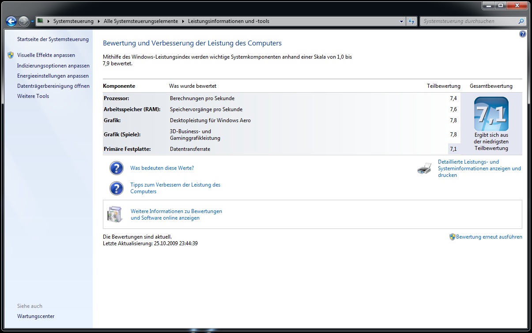Open Startseite der Systemsteuerung
The image size is (532, 333).
click(x=53, y=39)
